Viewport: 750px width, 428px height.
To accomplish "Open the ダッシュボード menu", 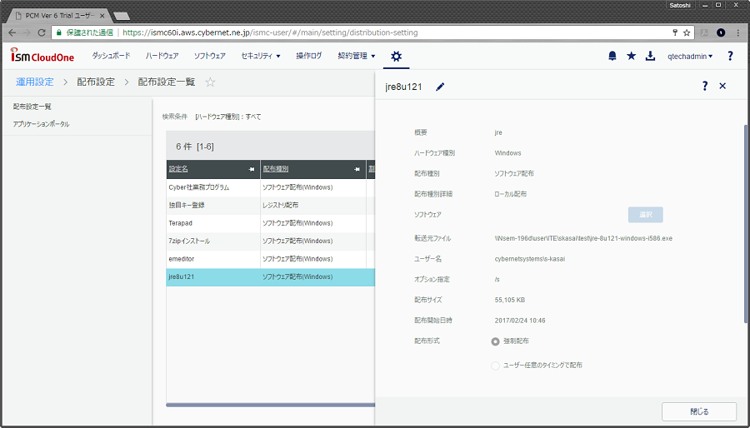I will tap(111, 56).
